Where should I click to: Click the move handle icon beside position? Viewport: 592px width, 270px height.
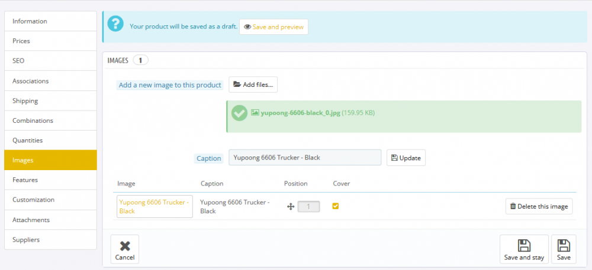coord(291,207)
